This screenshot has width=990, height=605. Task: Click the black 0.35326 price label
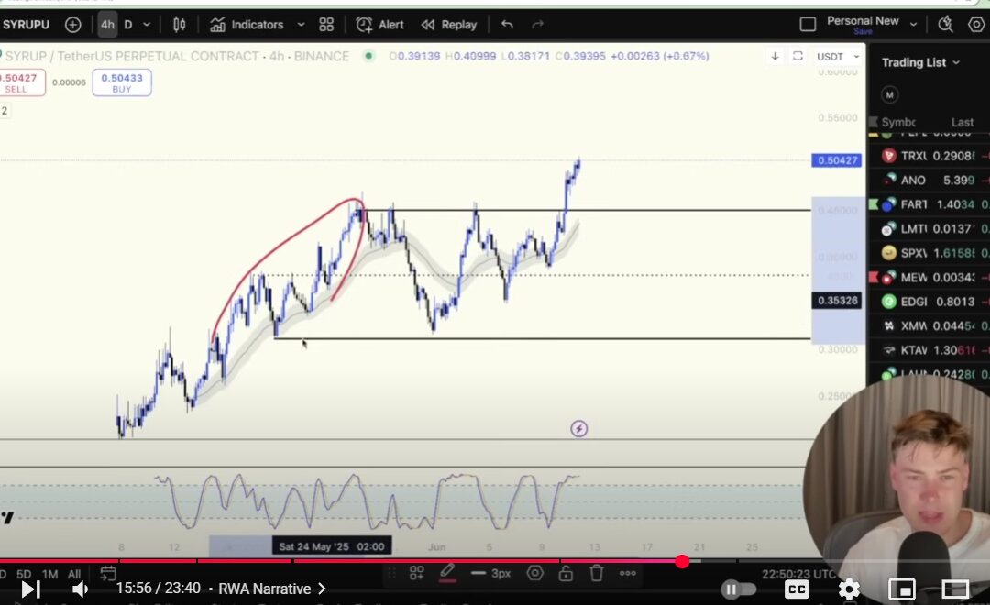point(837,301)
